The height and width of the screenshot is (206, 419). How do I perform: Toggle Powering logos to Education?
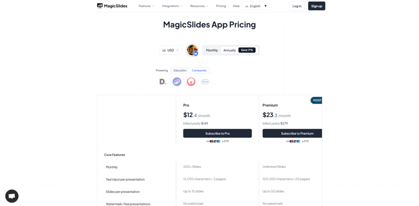click(180, 70)
